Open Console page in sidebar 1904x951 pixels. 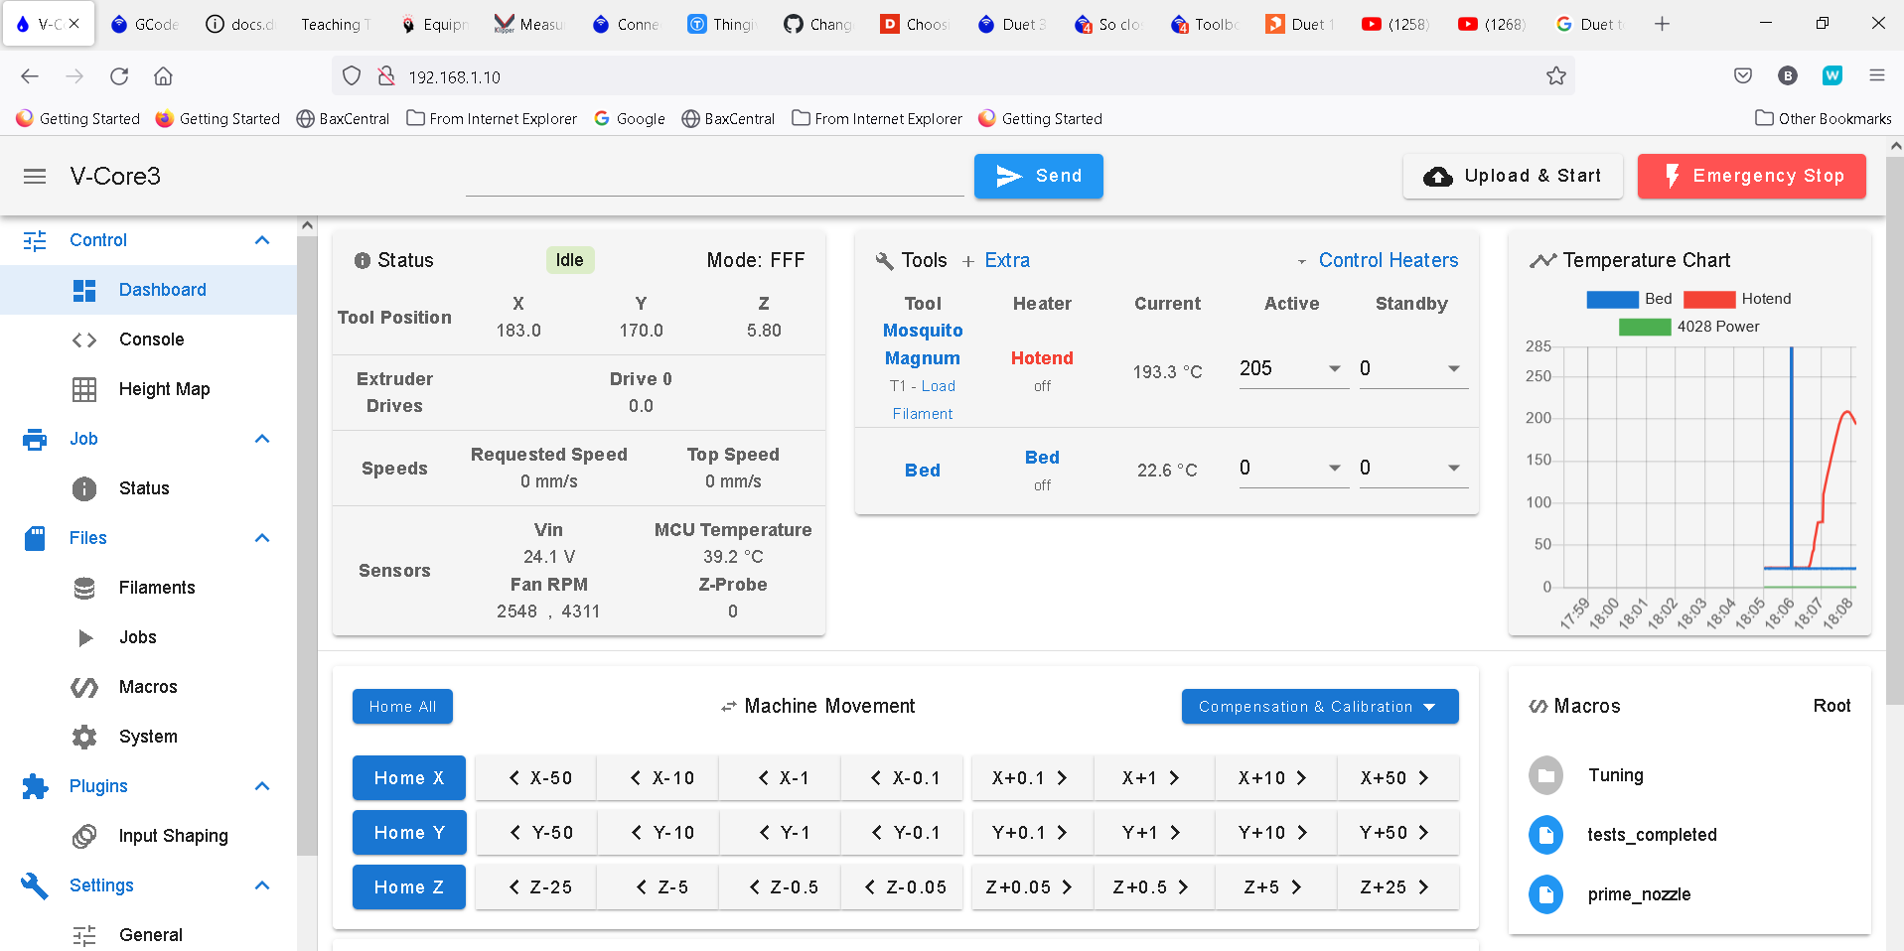149,340
